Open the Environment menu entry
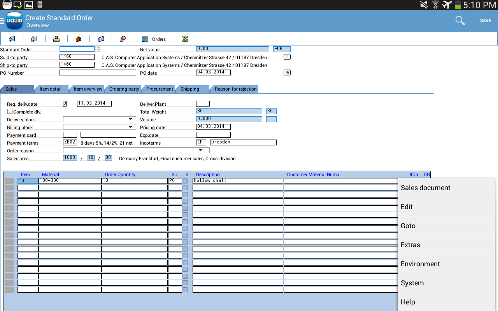Viewport: 498px width, 311px height. coord(446,264)
